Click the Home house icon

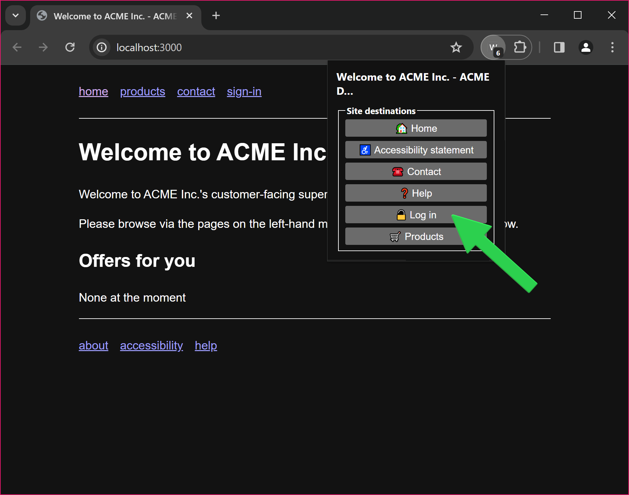pyautogui.click(x=401, y=128)
